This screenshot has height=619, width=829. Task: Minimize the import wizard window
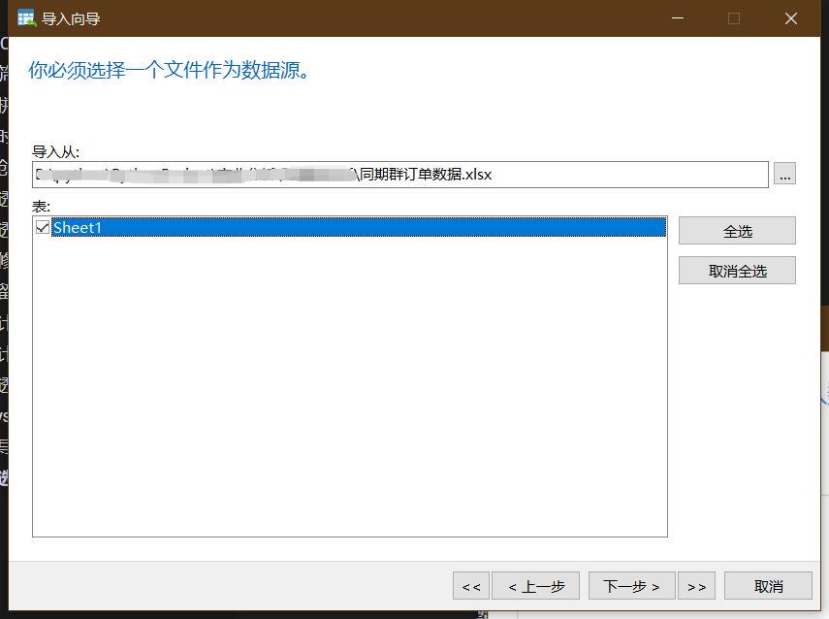pyautogui.click(x=678, y=18)
